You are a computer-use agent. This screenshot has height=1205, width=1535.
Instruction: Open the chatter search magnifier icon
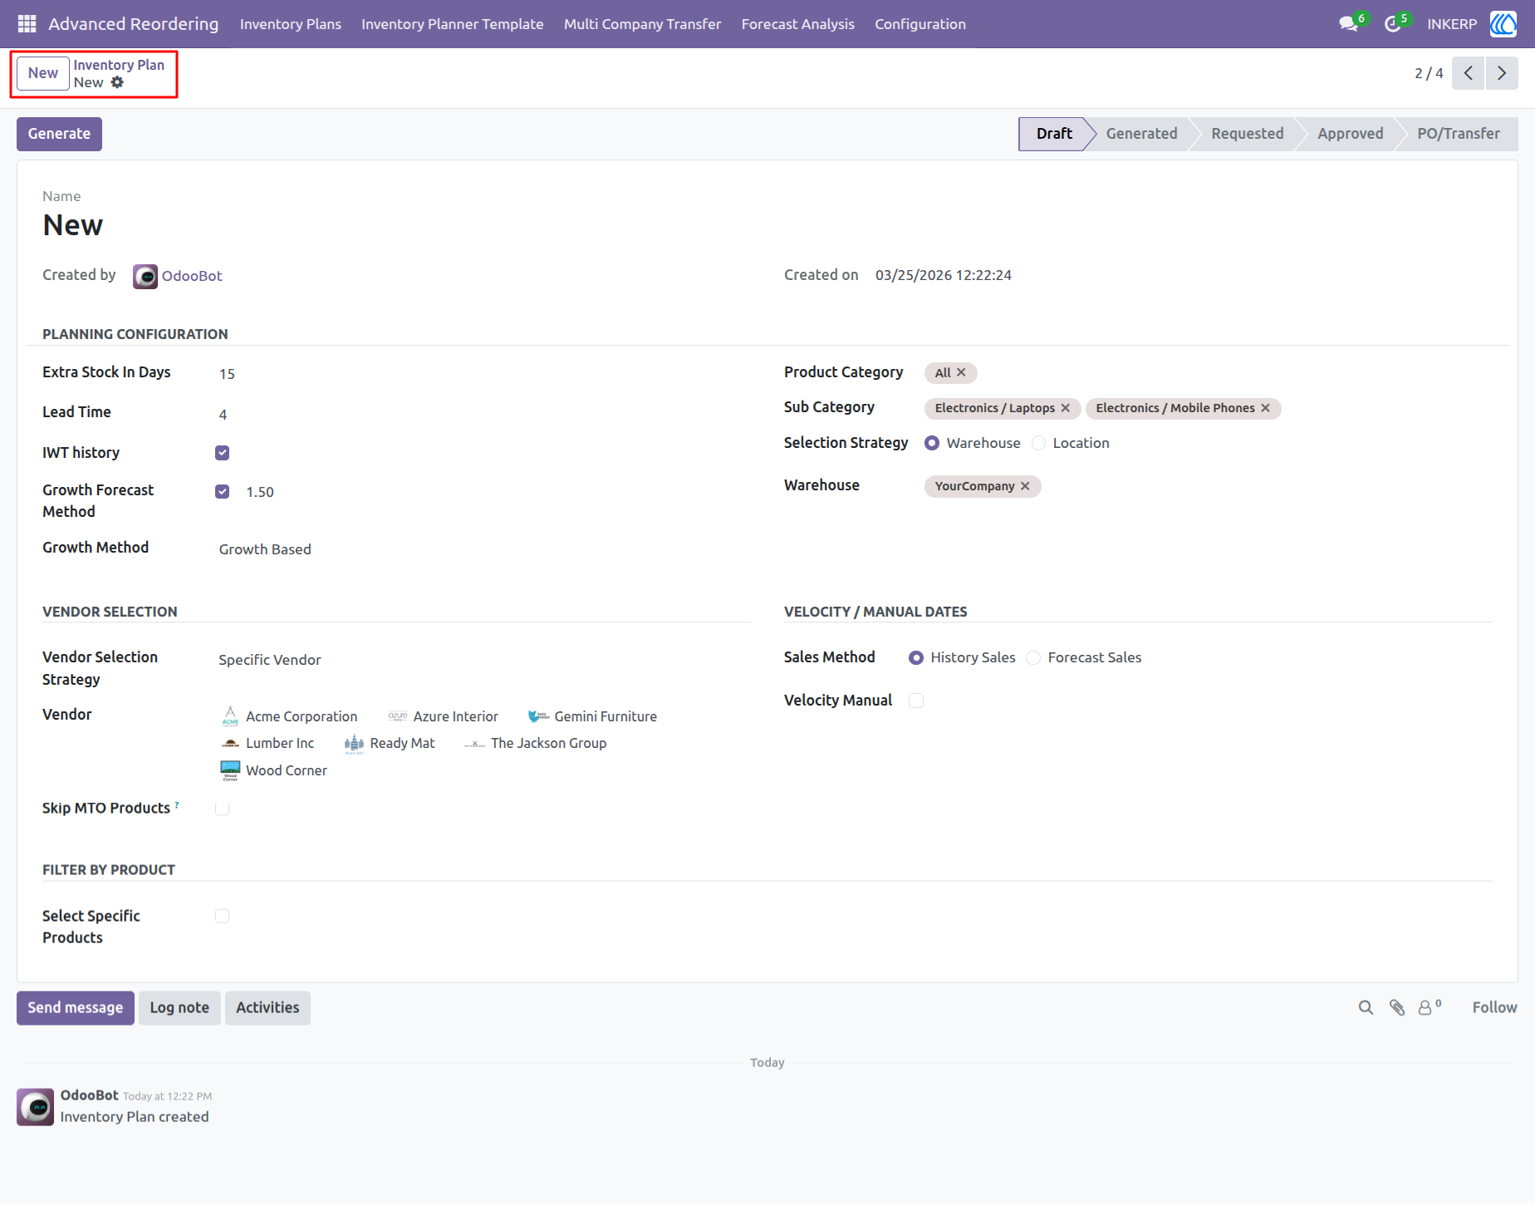coord(1366,1008)
